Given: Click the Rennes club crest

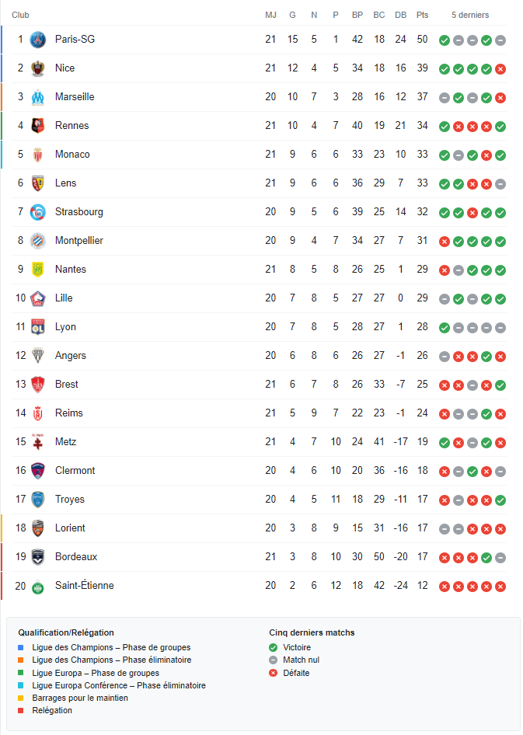Looking at the screenshot, I should click(x=38, y=126).
